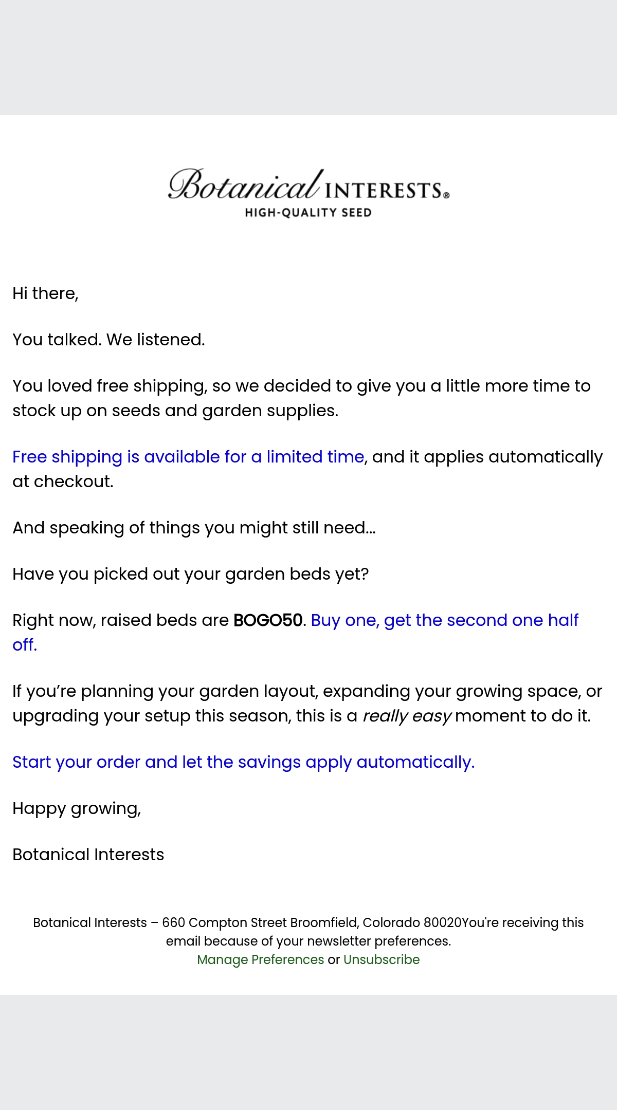This screenshot has height=1110, width=617.
Task: Open the free shipping limited time link
Action: pyautogui.click(x=188, y=456)
